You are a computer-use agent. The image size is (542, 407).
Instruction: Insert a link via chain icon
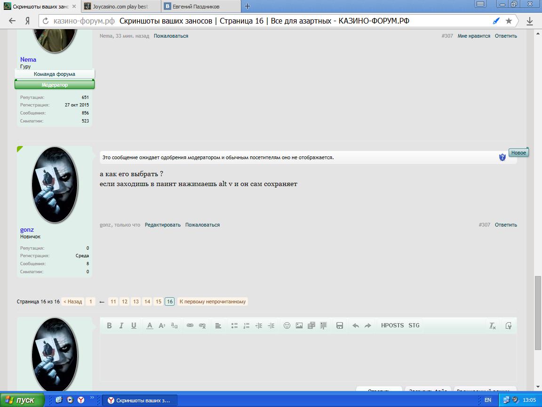tap(190, 326)
